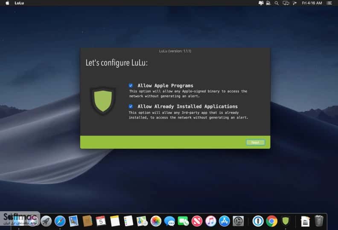338x230 pixels.
Task: Open the News app in Dock
Action: [x=197, y=221]
